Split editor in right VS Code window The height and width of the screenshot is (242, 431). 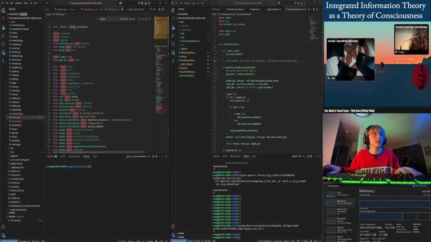pos(317,9)
